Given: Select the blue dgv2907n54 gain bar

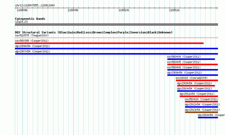Looking at the screenshot, I should [x=116, y=54].
